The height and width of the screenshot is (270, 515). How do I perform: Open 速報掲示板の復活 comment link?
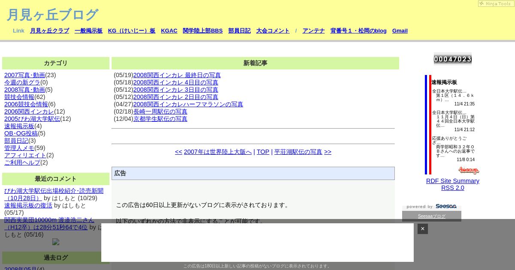pos(28,205)
